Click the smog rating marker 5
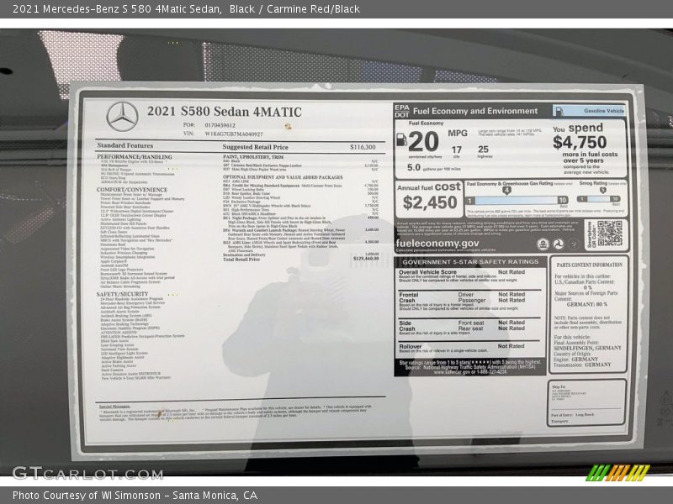673x504 pixels. (x=603, y=191)
